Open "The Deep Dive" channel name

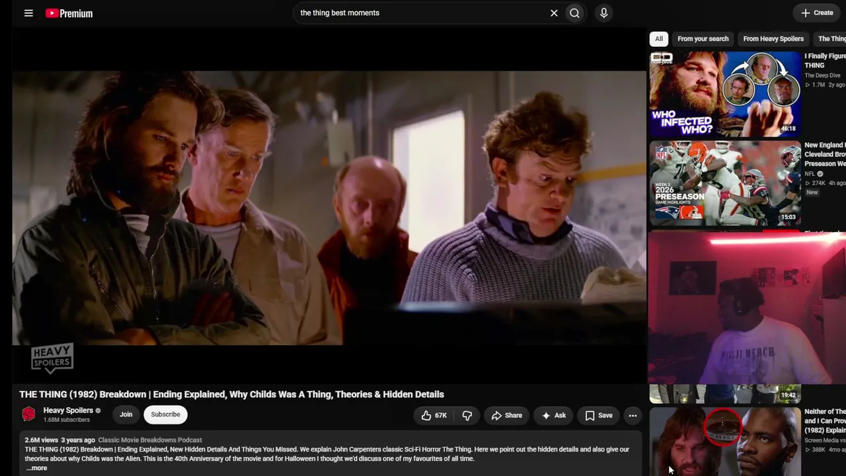point(822,75)
